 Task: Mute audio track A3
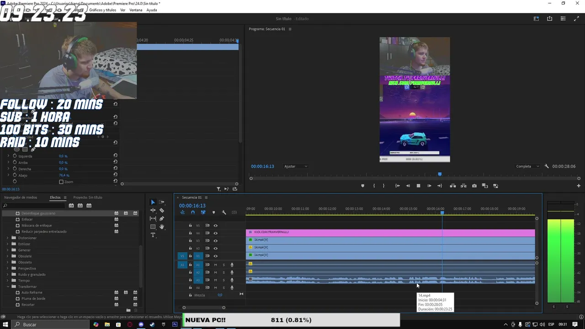point(215,280)
